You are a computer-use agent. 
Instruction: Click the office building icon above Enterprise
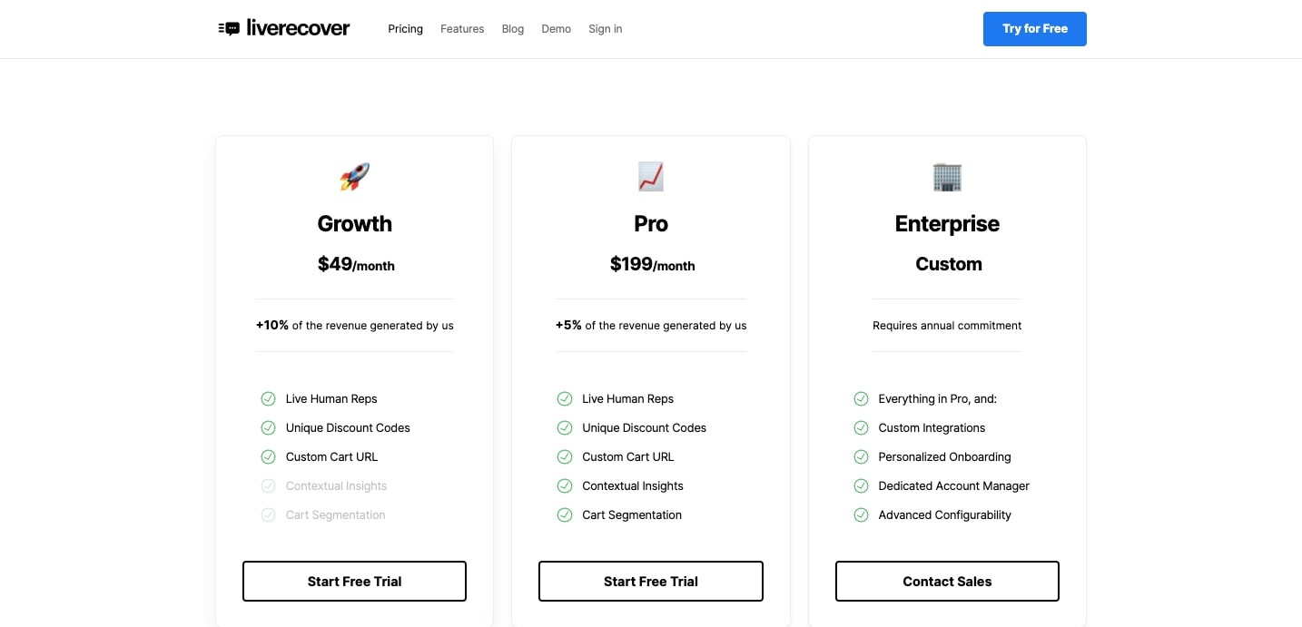point(947,177)
